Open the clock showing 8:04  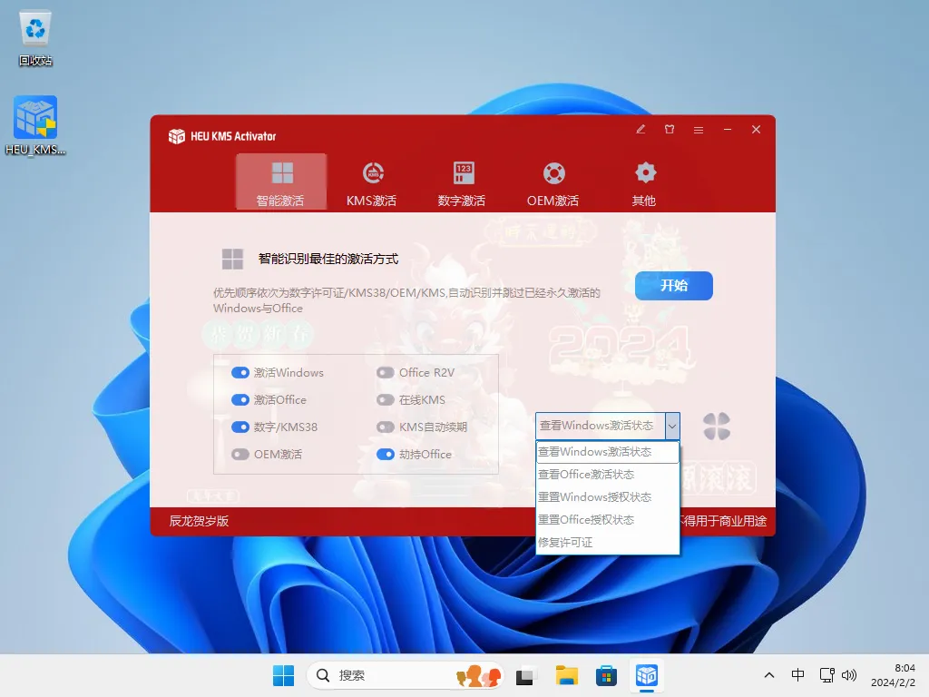[x=893, y=675]
